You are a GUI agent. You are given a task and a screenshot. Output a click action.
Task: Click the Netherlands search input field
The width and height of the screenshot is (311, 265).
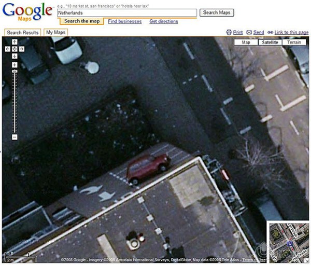pos(127,13)
